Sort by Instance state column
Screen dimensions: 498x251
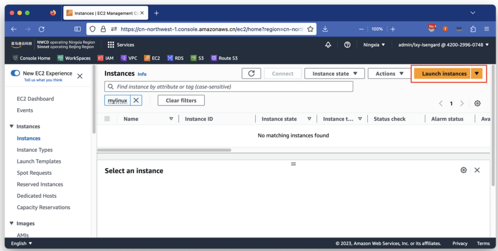pos(309,119)
